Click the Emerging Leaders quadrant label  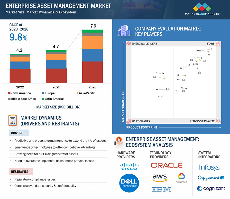pos(144,44)
